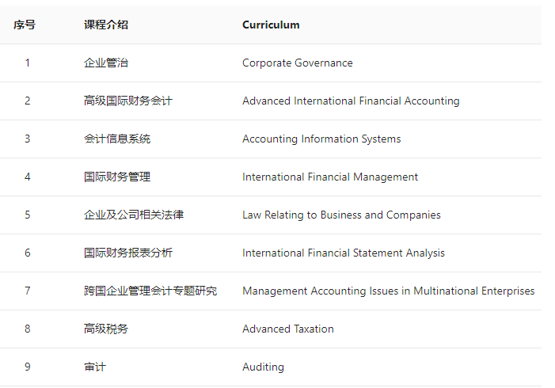Click the 课程介绍 column header
Image resolution: width=555 pixels, height=388 pixels.
coord(106,25)
